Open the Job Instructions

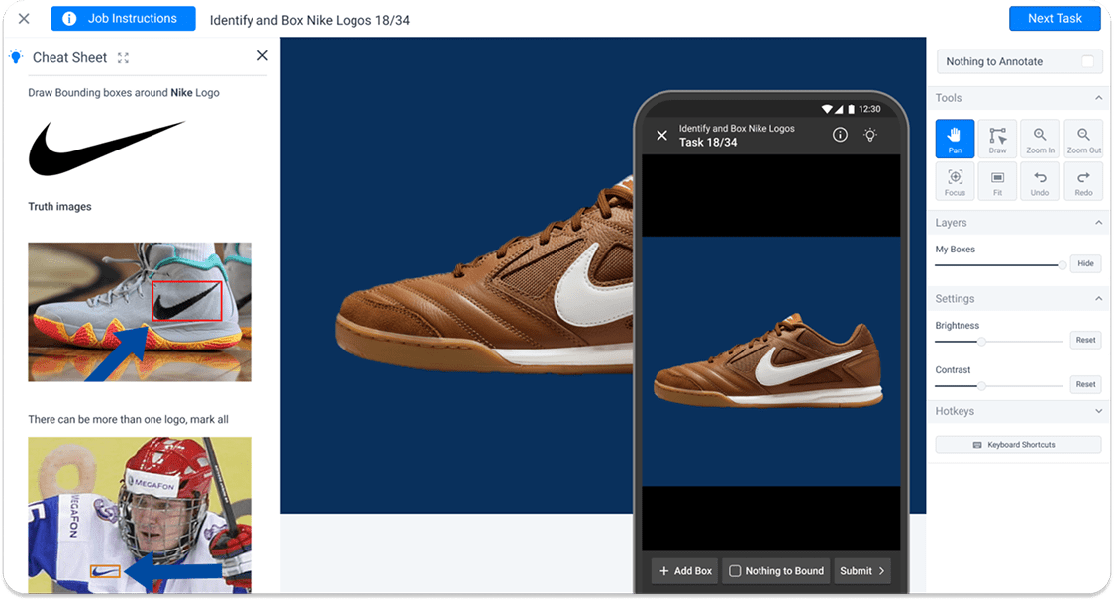123,18
